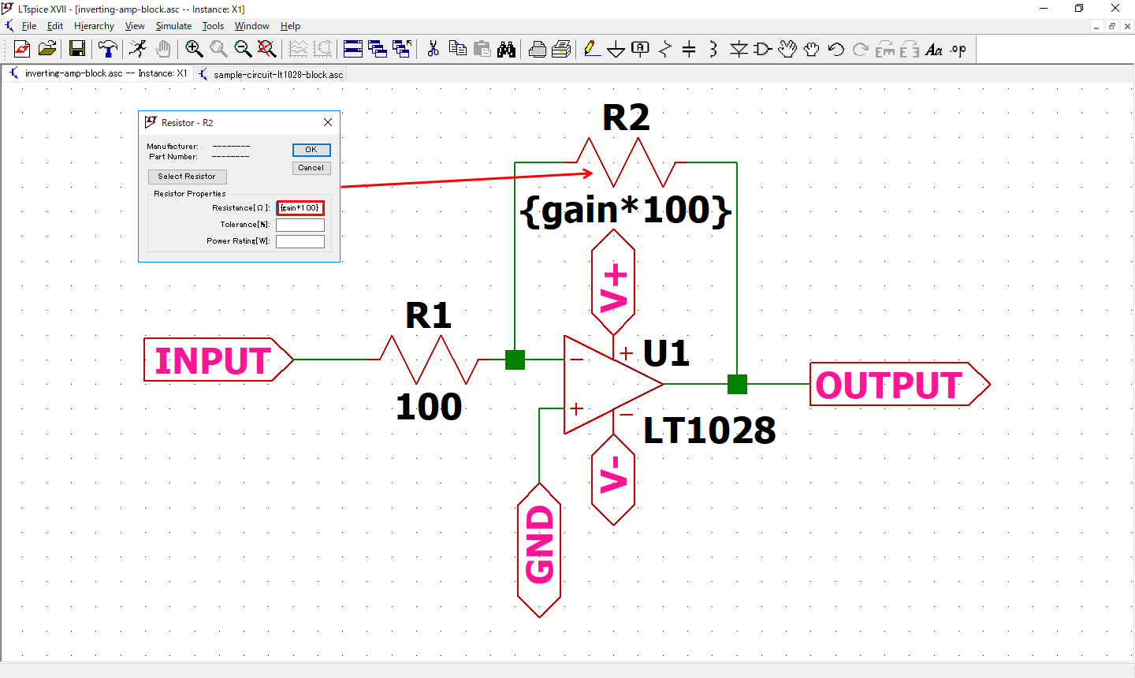Open the Control Panel hammer icon
1135x678 pixels.
coord(108,49)
